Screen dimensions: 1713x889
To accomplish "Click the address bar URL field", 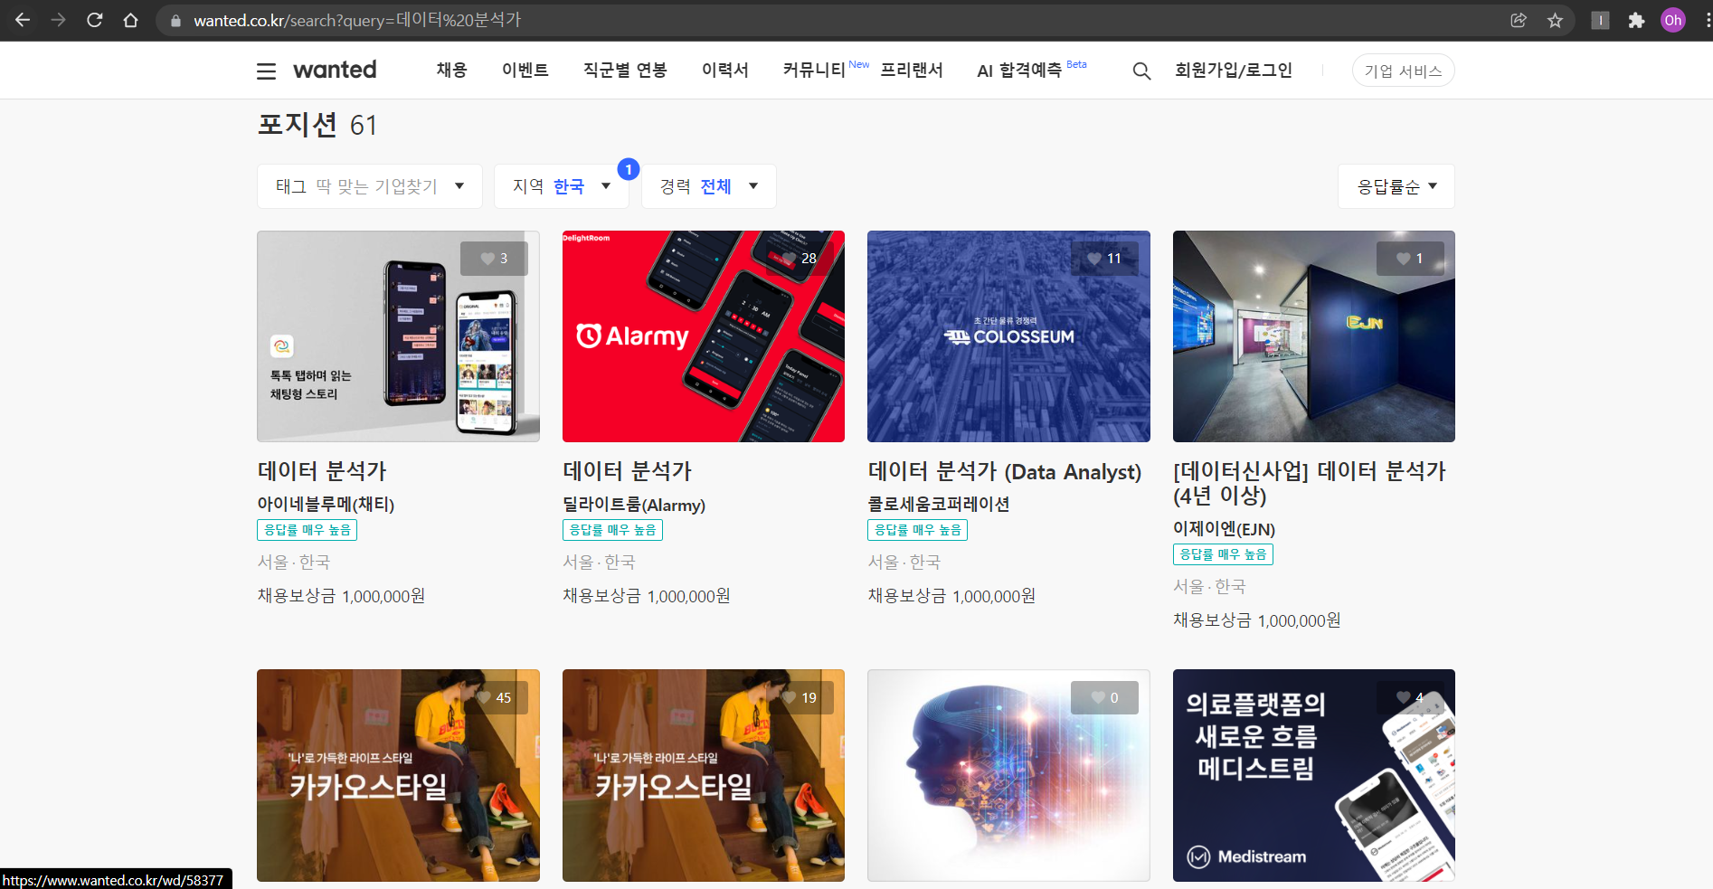I will pos(832,20).
